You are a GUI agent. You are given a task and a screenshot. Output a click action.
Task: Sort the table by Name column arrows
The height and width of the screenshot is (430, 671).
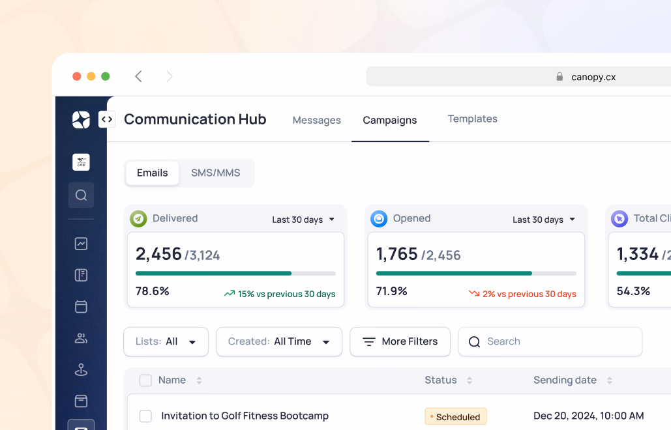tap(199, 380)
